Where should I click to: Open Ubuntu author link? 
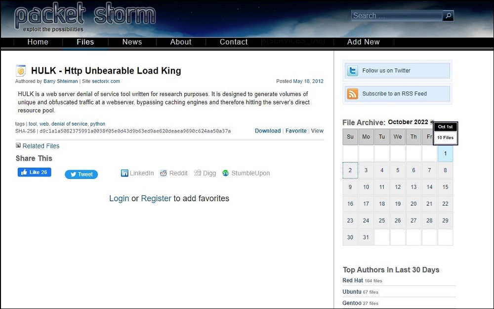352,292
